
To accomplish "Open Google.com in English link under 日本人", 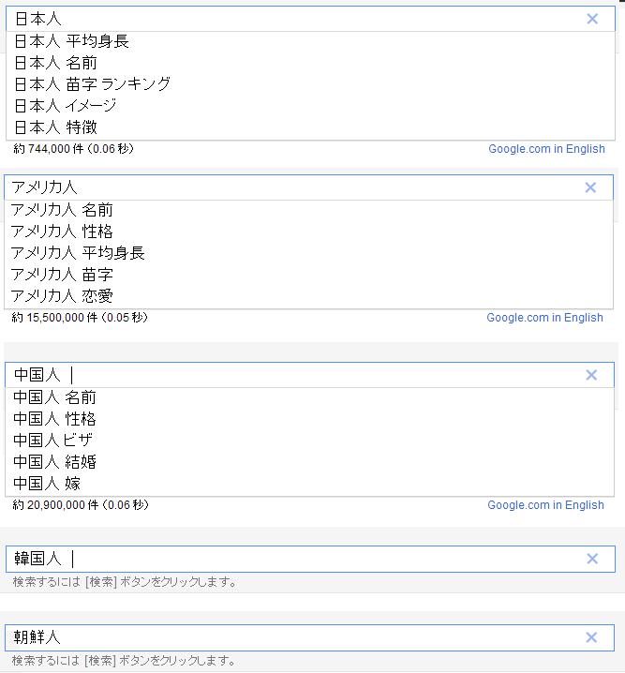I will click(546, 149).
